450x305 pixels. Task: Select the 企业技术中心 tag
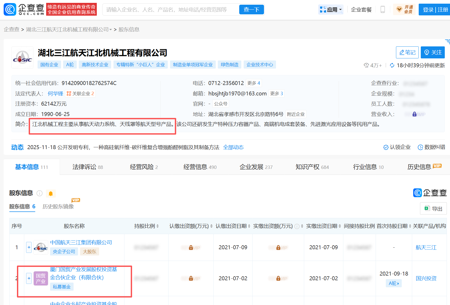pyautogui.click(x=260, y=65)
